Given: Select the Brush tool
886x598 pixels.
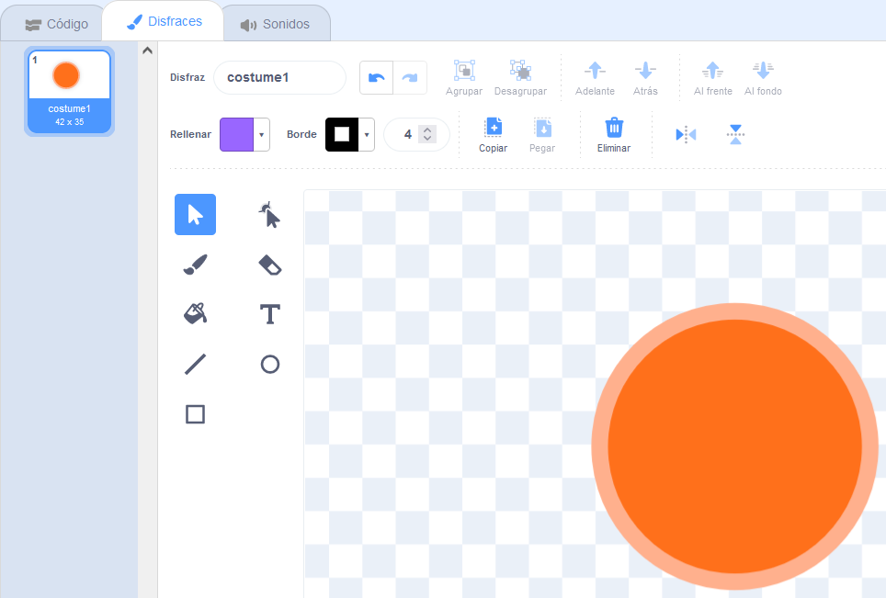Looking at the screenshot, I should (195, 265).
